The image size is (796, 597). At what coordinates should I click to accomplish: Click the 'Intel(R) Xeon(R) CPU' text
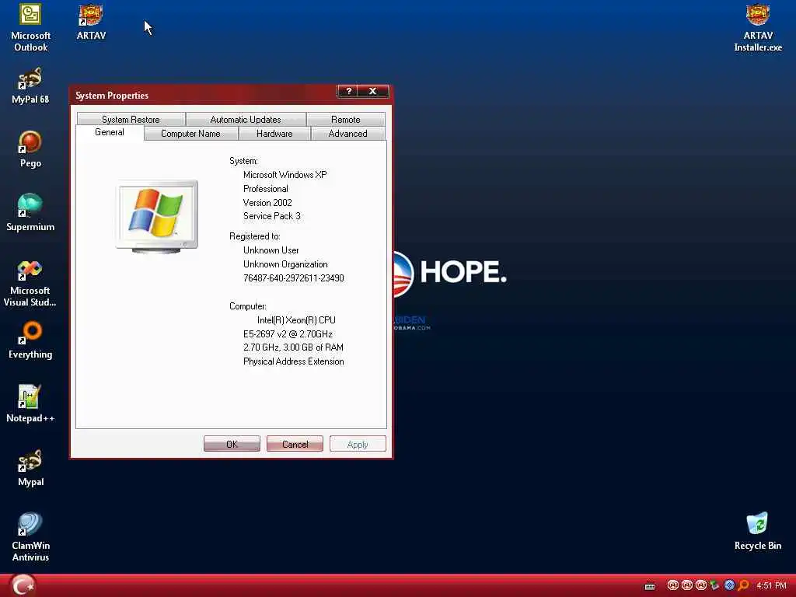(296, 320)
